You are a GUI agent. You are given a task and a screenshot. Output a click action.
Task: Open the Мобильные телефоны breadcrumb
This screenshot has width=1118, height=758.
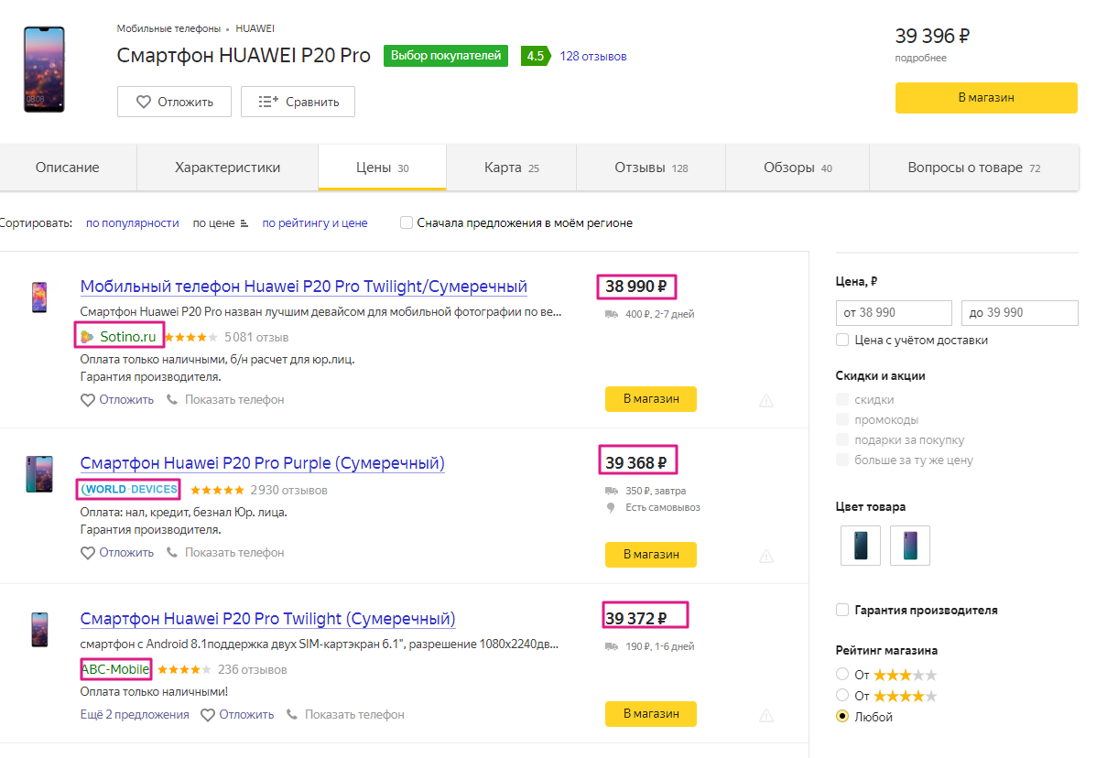click(168, 28)
